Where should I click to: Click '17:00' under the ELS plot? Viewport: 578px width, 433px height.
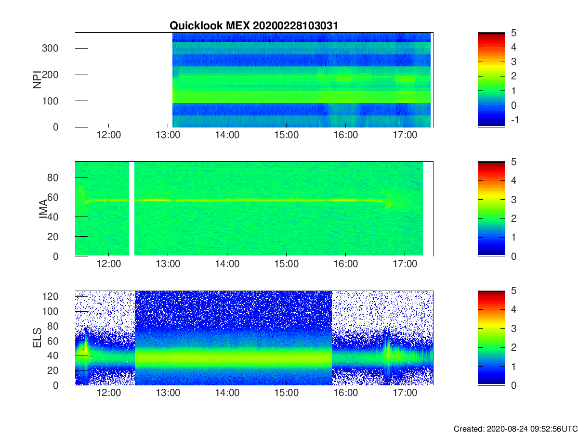[405, 394]
